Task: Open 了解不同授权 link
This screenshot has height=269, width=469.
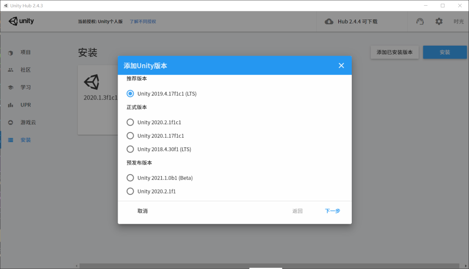Action: [143, 22]
